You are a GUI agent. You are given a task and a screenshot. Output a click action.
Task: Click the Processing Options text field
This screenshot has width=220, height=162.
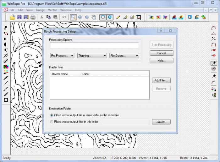tap(95, 46)
